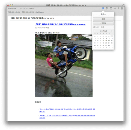
Task: Click the motorcycle wheelie photo
Action: 64,66
